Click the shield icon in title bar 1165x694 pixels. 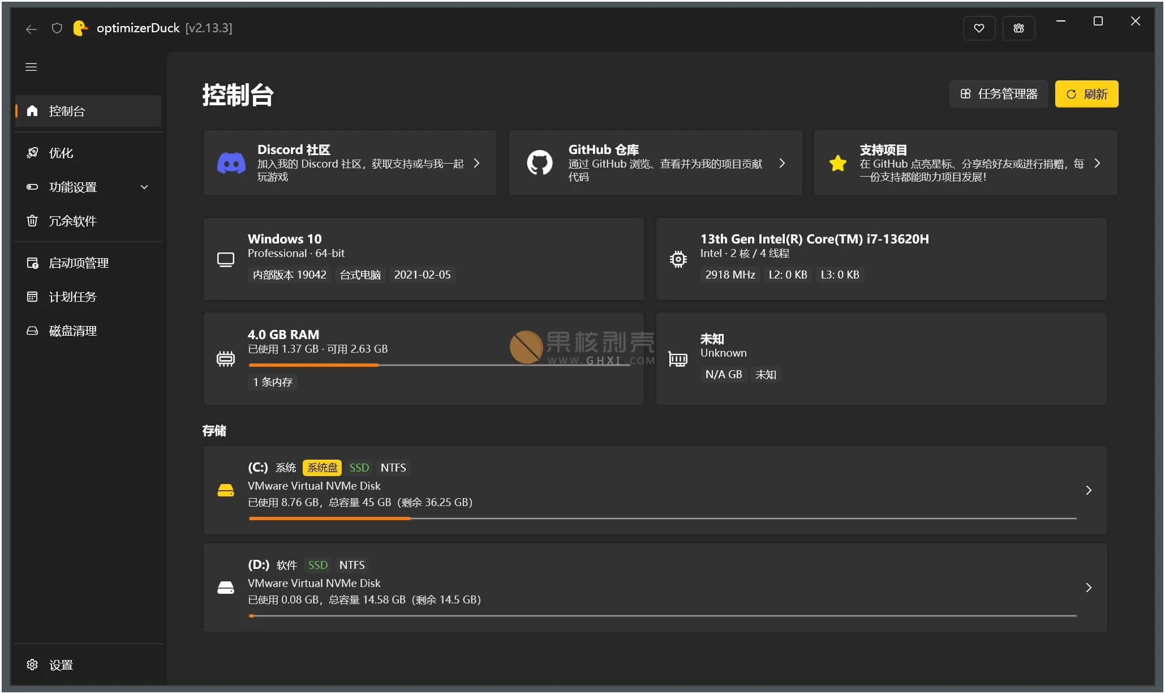[x=57, y=28]
